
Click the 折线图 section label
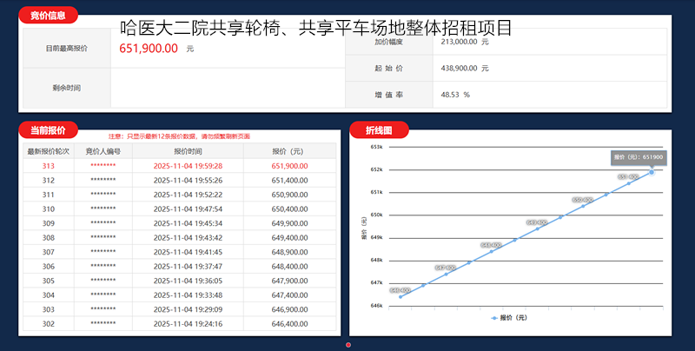[x=379, y=130]
